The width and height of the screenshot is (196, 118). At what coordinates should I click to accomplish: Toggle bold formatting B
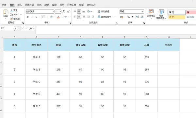click(x=28, y=17)
